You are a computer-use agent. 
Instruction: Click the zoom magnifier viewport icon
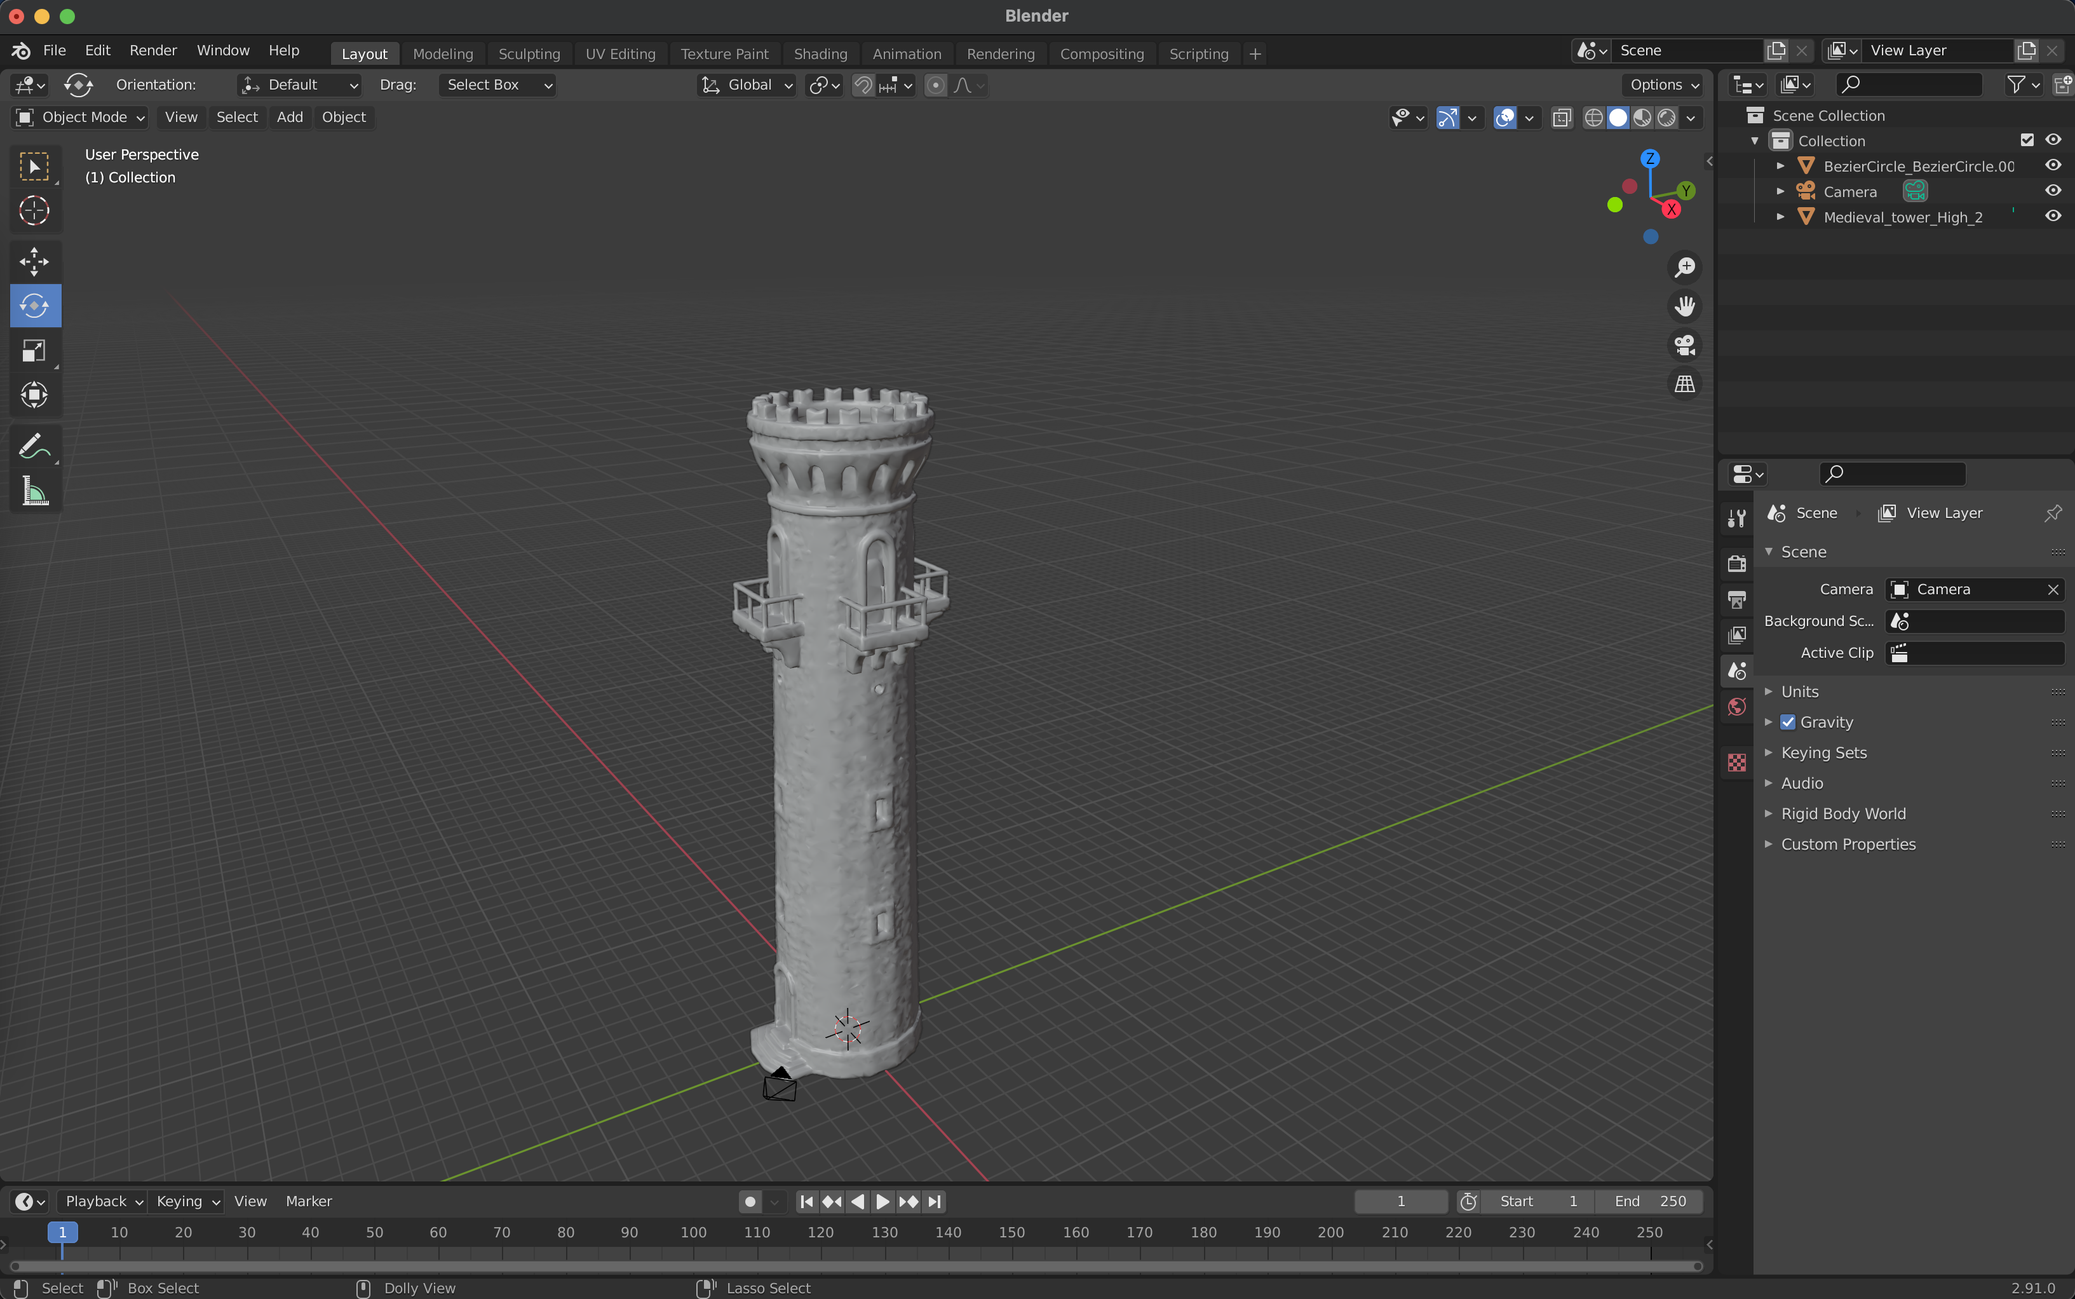1684,267
